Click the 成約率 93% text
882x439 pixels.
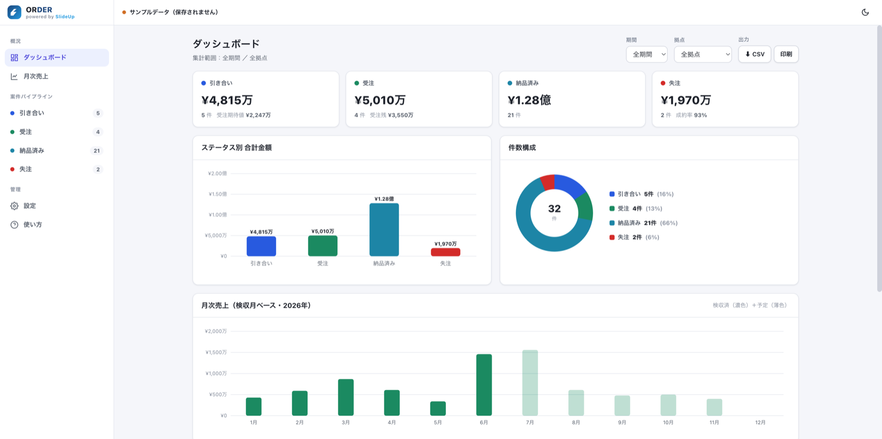coord(691,115)
